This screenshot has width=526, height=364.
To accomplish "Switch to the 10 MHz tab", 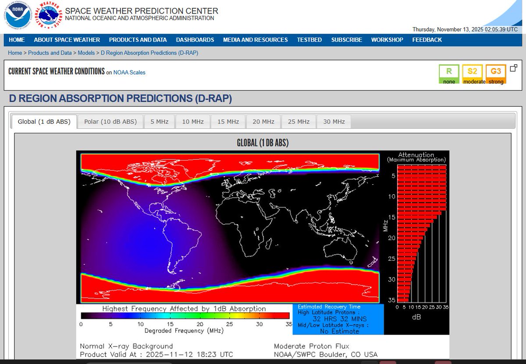I will click(x=193, y=122).
